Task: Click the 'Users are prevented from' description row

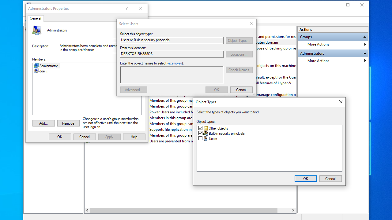Action: pyautogui.click(x=171, y=141)
